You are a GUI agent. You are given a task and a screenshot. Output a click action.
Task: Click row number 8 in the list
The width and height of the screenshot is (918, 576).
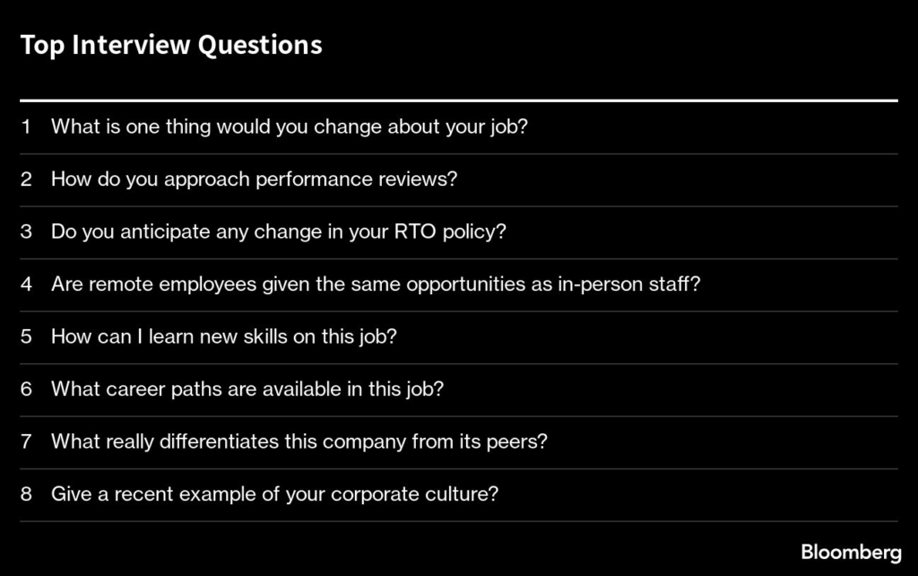pos(26,494)
